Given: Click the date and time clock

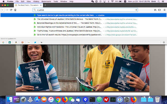Looking at the screenshot, I should click(x=139, y=1).
